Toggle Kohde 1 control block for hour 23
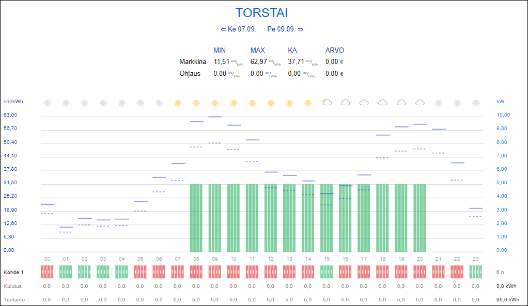 475,272
